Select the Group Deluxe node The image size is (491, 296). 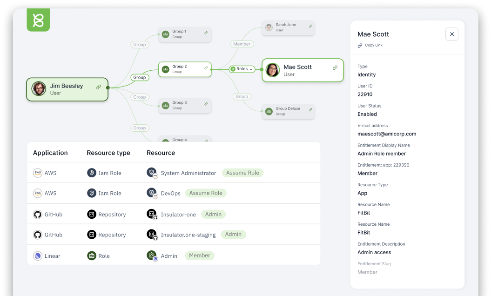pos(288,111)
